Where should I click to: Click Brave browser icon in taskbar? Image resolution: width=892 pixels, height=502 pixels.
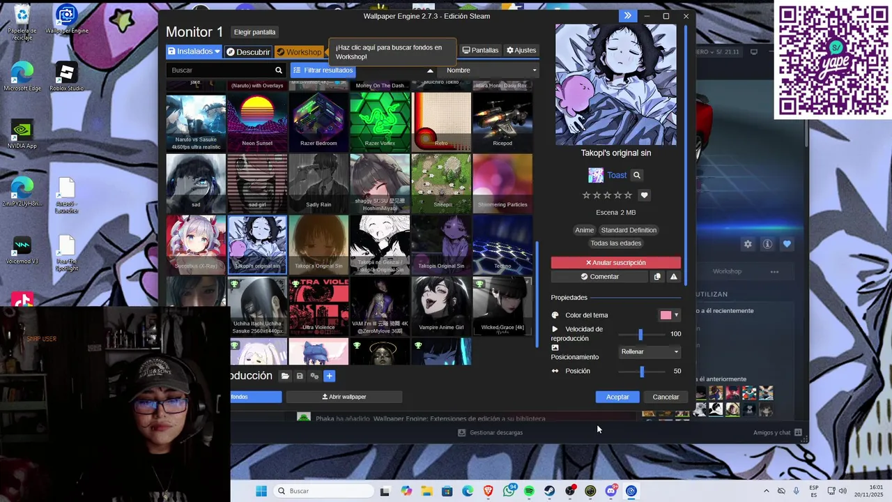[489, 491]
